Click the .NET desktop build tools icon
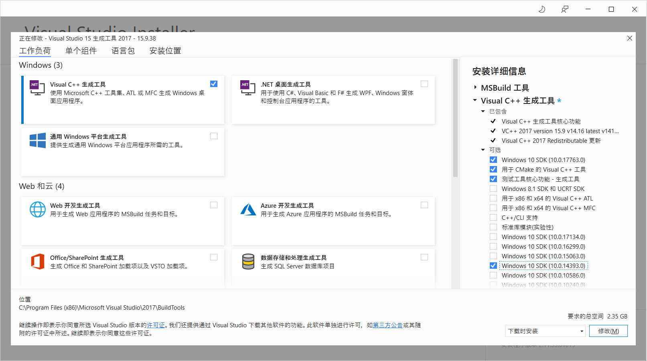Image resolution: width=647 pixels, height=361 pixels. 248,88
